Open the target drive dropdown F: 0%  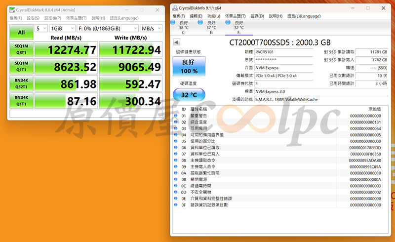pos(108,28)
